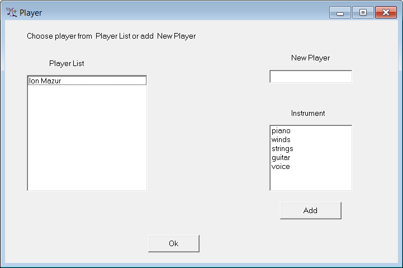Close the Player dialog
Image resolution: width=403 pixels, height=268 pixels.
pyautogui.click(x=386, y=12)
